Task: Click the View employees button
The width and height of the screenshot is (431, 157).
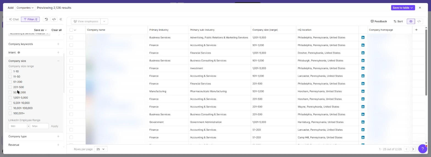Action: [86, 21]
